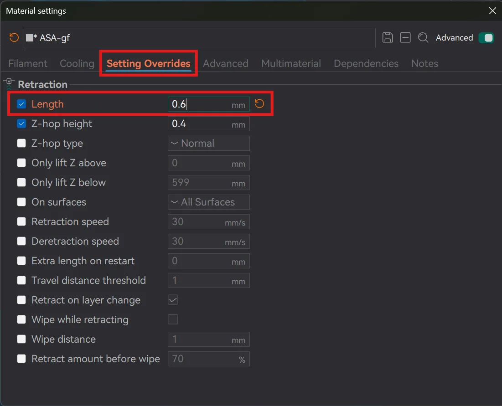Viewport: 502px width, 406px height.
Task: Enable Deretraction speed override checkbox
Action: point(21,241)
